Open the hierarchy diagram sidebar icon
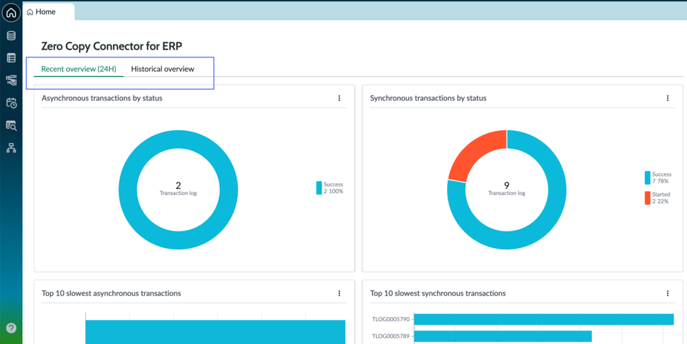687x344 pixels. click(11, 148)
